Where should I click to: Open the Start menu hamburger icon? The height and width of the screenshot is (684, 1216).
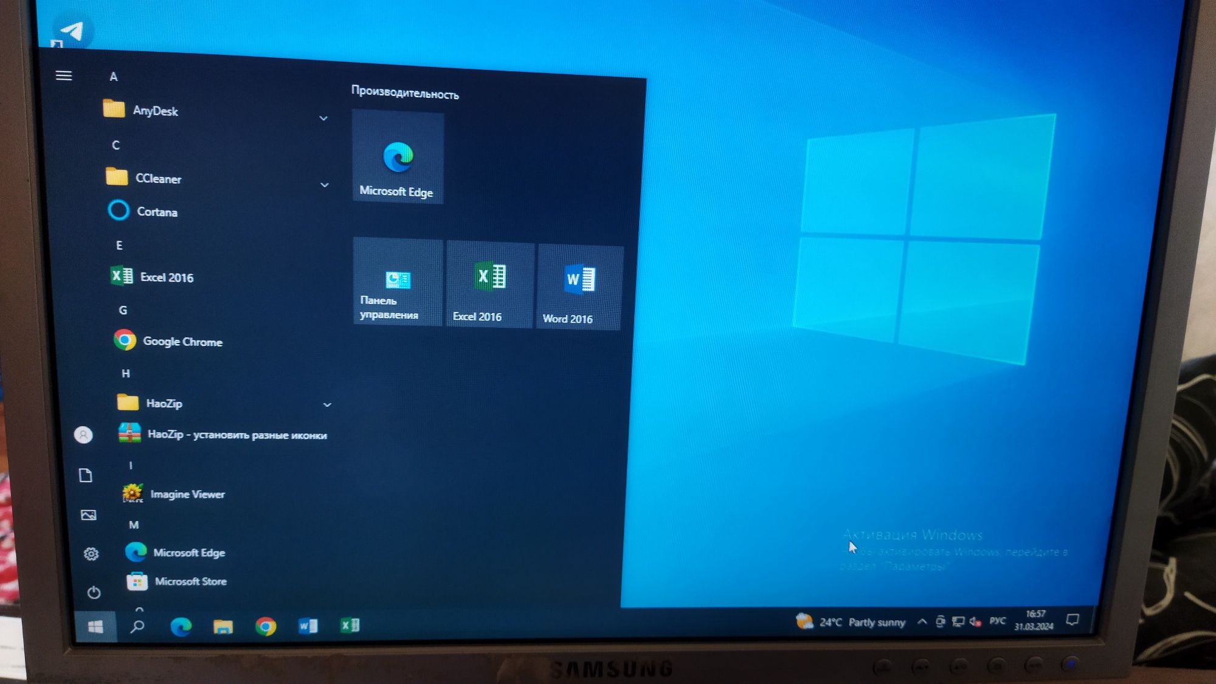point(64,75)
